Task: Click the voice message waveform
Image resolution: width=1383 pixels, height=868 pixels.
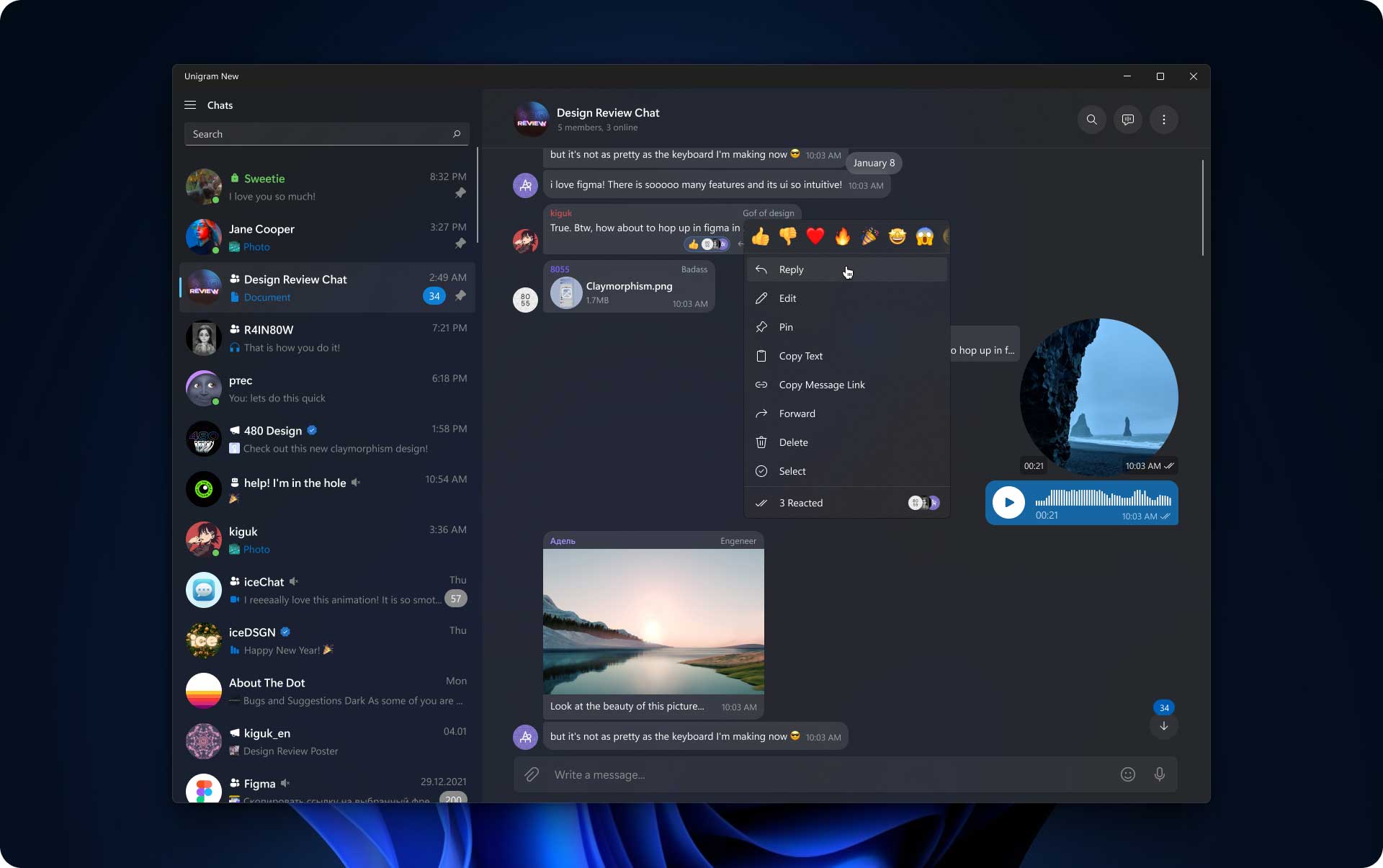Action: [x=1103, y=498]
